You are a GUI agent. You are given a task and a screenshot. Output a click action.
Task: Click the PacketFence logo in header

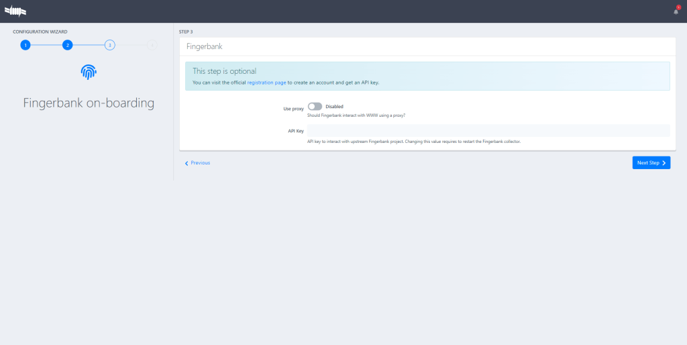[x=15, y=11]
